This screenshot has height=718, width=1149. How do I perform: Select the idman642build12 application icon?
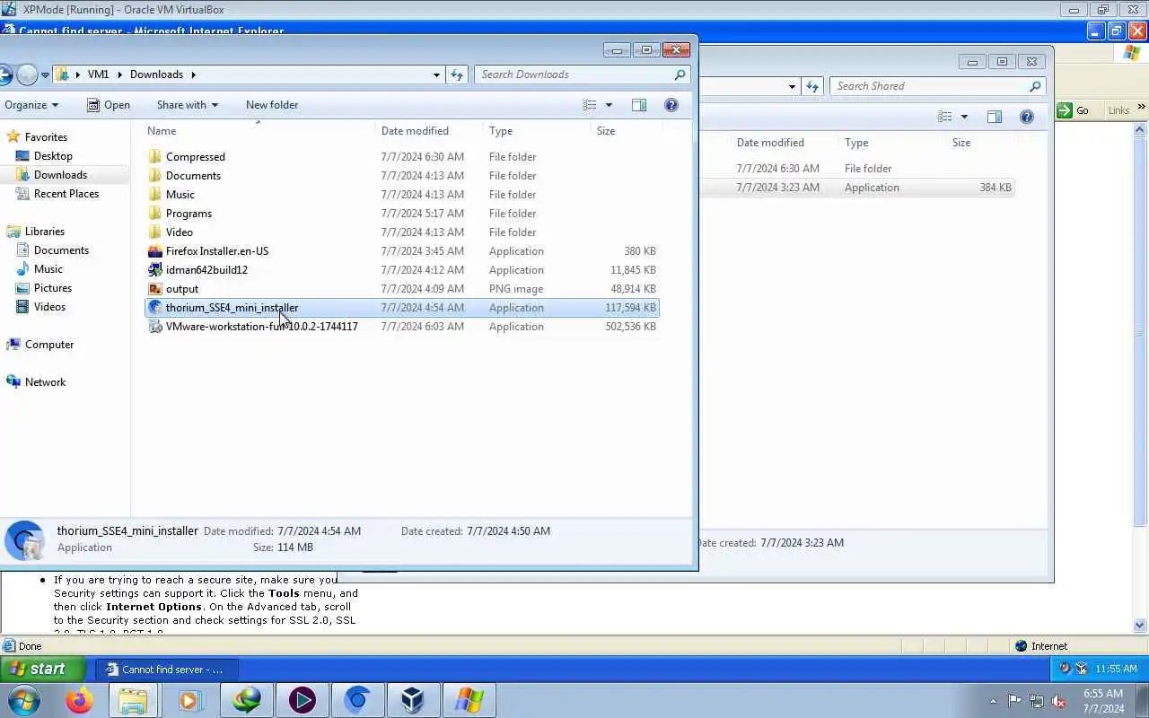click(154, 270)
